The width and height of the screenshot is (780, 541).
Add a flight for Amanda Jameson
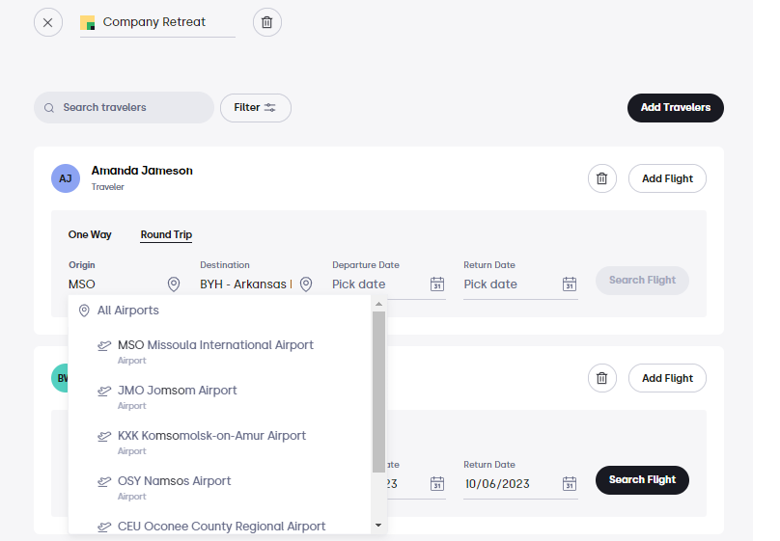tap(667, 178)
